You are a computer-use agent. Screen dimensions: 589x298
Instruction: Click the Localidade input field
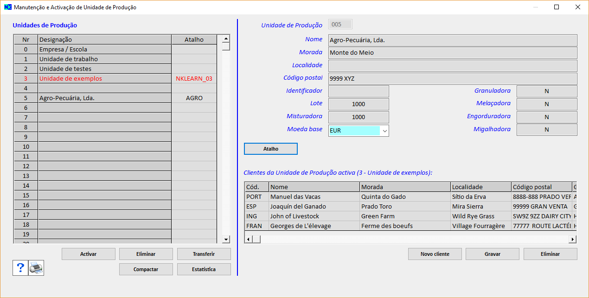click(x=452, y=66)
